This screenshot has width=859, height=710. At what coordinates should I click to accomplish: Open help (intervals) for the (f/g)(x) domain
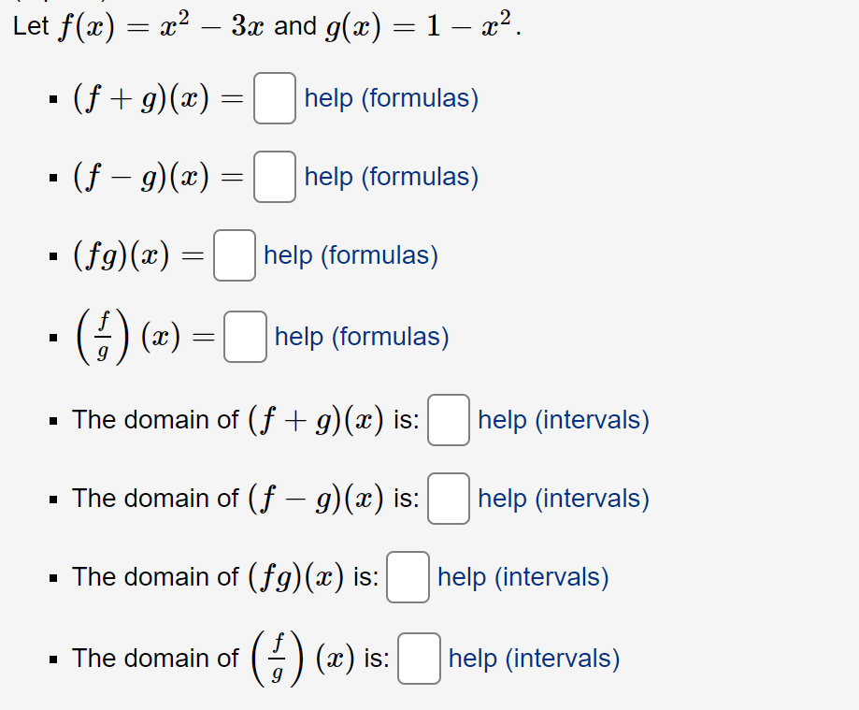pos(533,659)
